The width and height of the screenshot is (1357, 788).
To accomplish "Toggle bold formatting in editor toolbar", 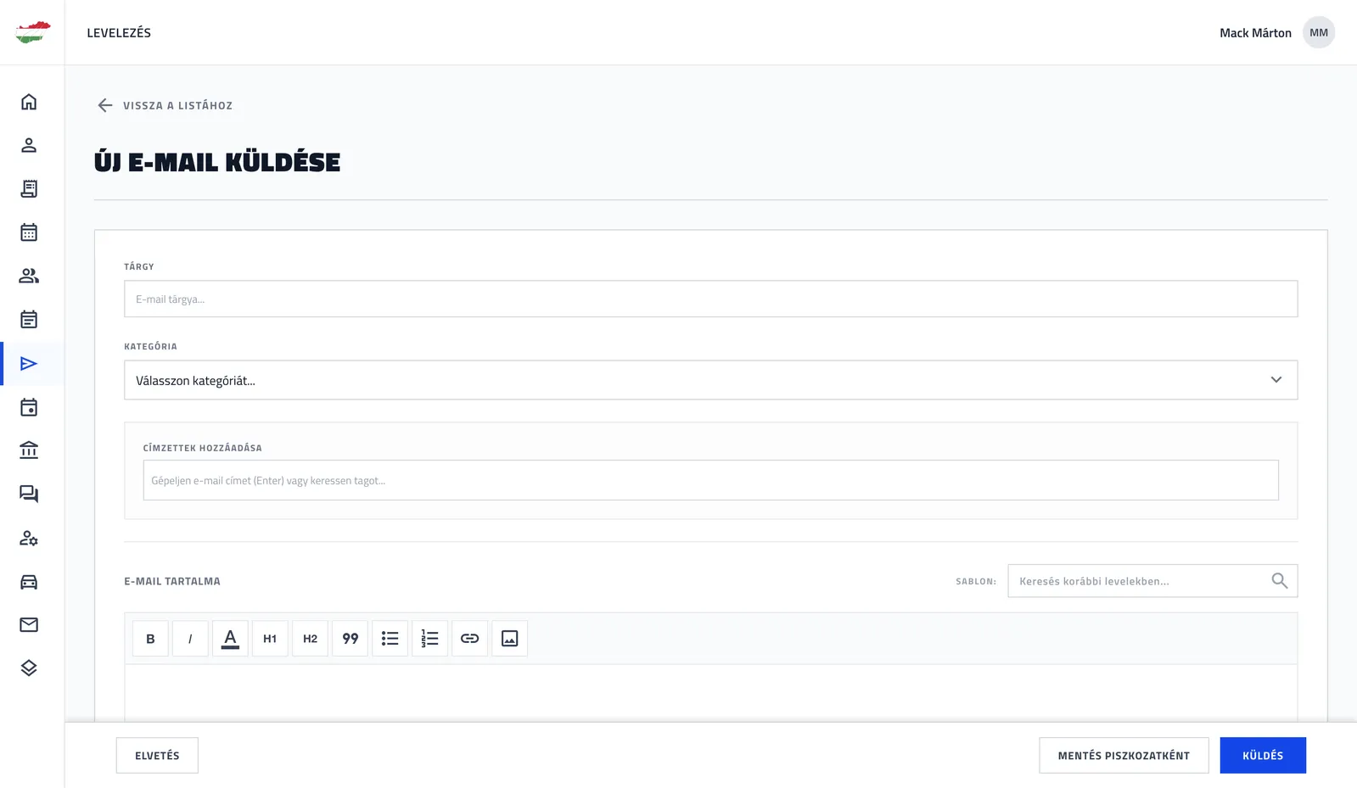I will [150, 639].
